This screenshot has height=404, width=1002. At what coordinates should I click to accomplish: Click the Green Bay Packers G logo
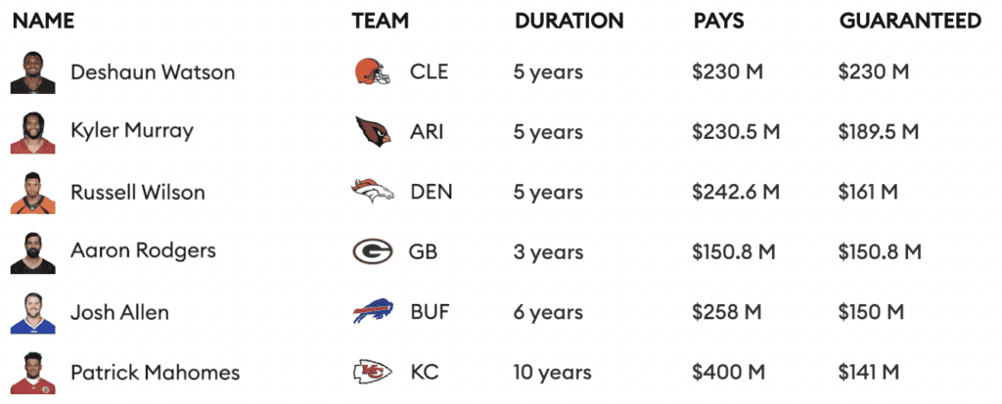click(x=372, y=251)
